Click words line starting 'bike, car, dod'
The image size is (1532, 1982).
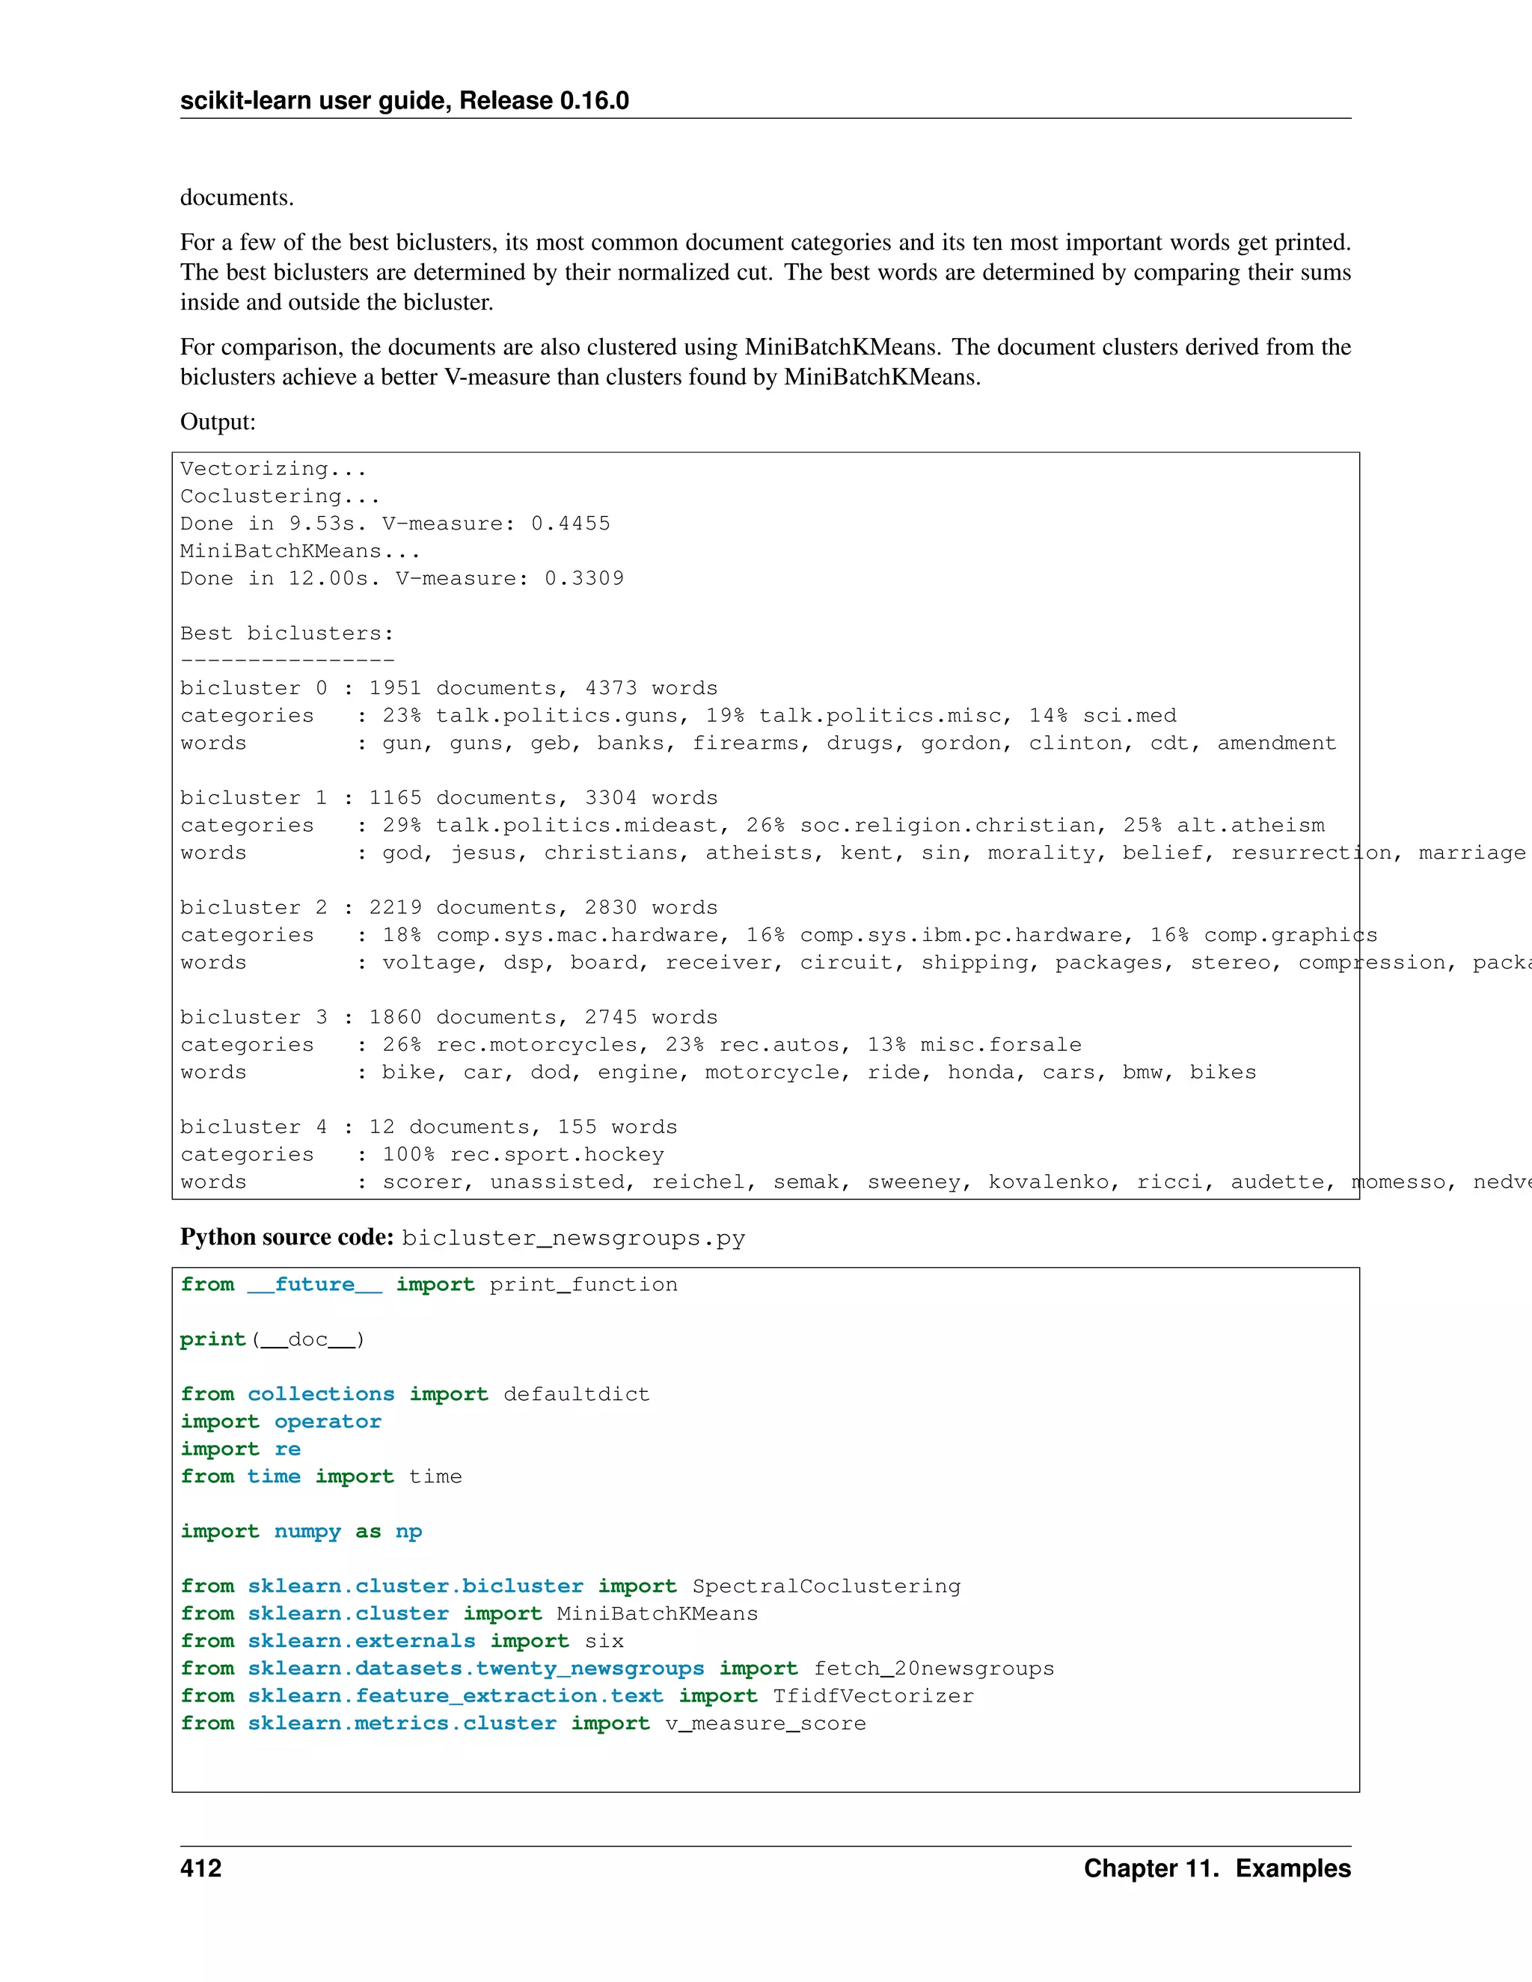(718, 1073)
